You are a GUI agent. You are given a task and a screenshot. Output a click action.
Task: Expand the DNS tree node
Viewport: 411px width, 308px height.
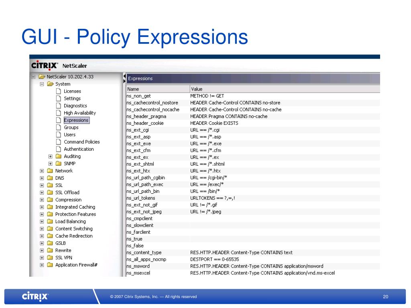(42, 178)
